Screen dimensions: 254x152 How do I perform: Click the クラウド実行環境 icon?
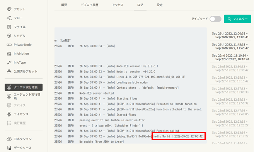click(x=9, y=87)
